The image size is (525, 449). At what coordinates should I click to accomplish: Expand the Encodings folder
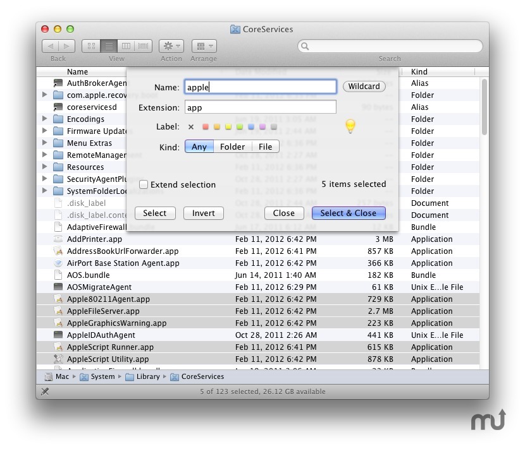pyautogui.click(x=44, y=119)
